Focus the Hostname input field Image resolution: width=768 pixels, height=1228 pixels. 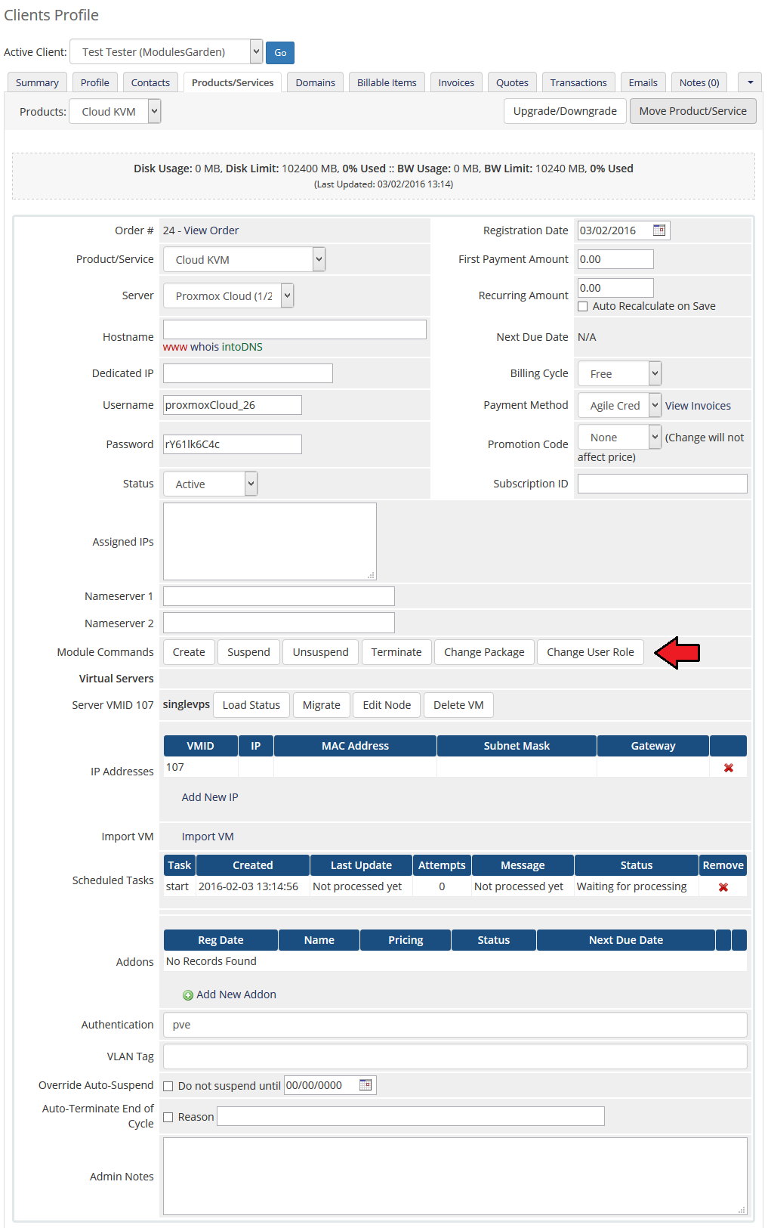point(295,329)
